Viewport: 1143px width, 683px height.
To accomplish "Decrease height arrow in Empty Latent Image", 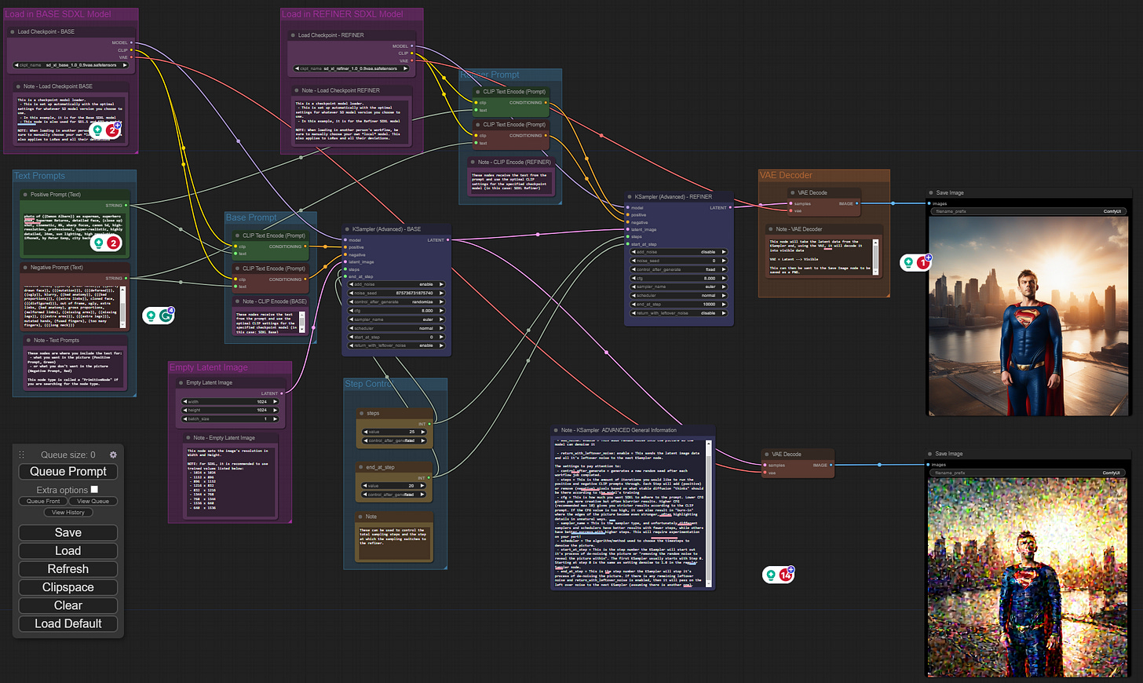I will 185,410.
